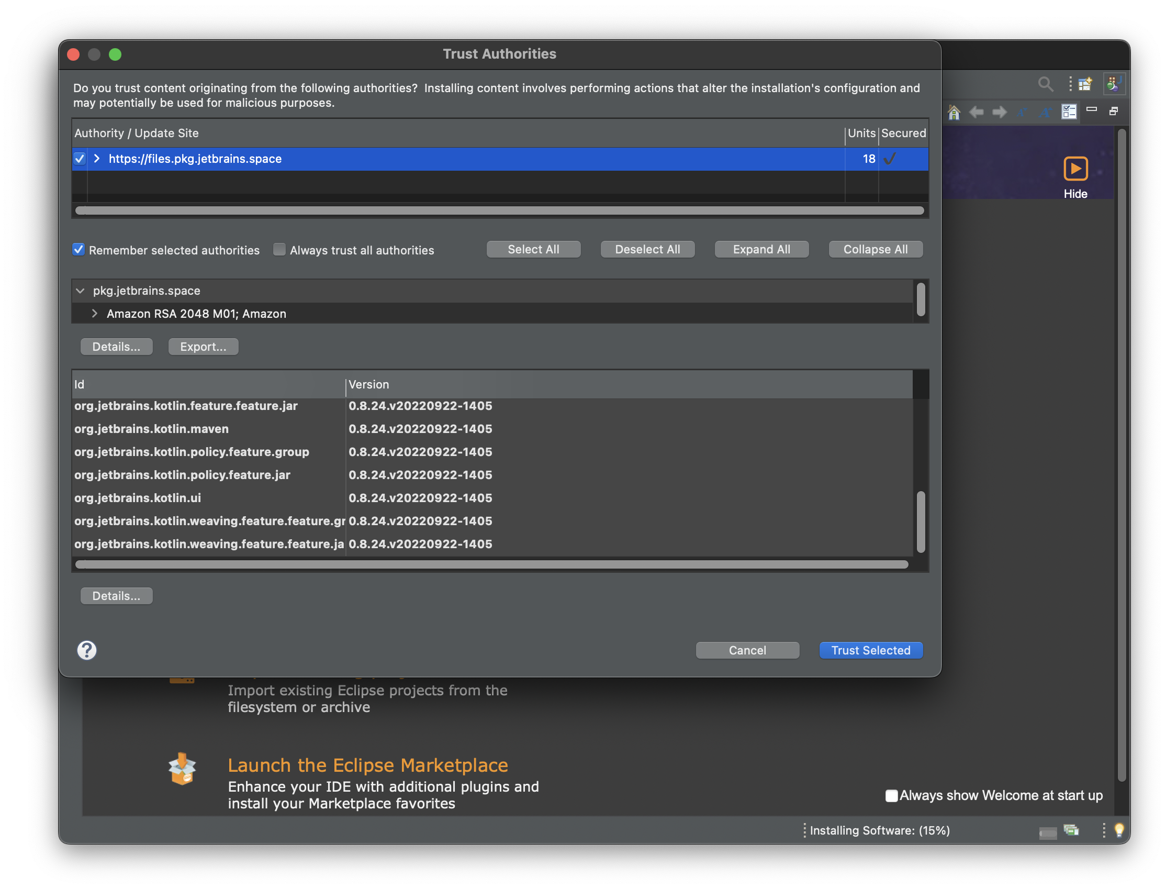This screenshot has height=888, width=1166.
Task: Click the Magnify text size icon
Action: pyautogui.click(x=1046, y=112)
